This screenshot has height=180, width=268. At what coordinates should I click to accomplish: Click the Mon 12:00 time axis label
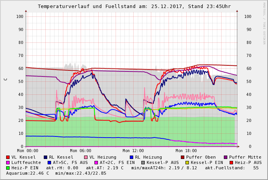click(x=133, y=151)
